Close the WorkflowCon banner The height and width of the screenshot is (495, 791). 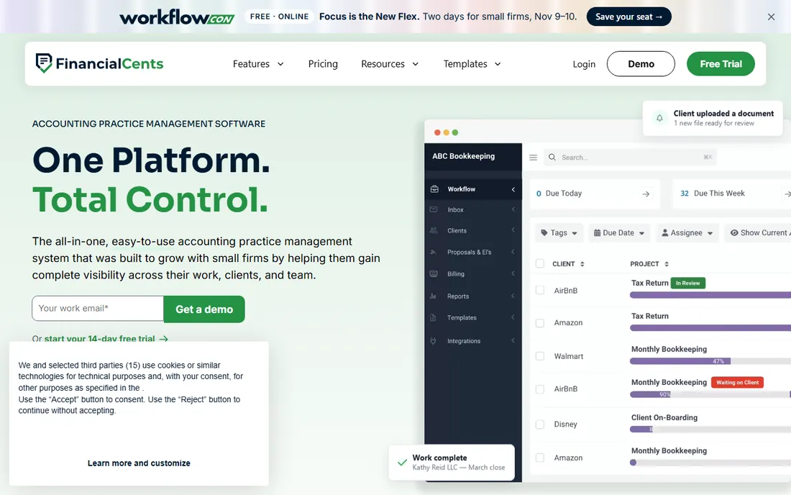tap(772, 17)
